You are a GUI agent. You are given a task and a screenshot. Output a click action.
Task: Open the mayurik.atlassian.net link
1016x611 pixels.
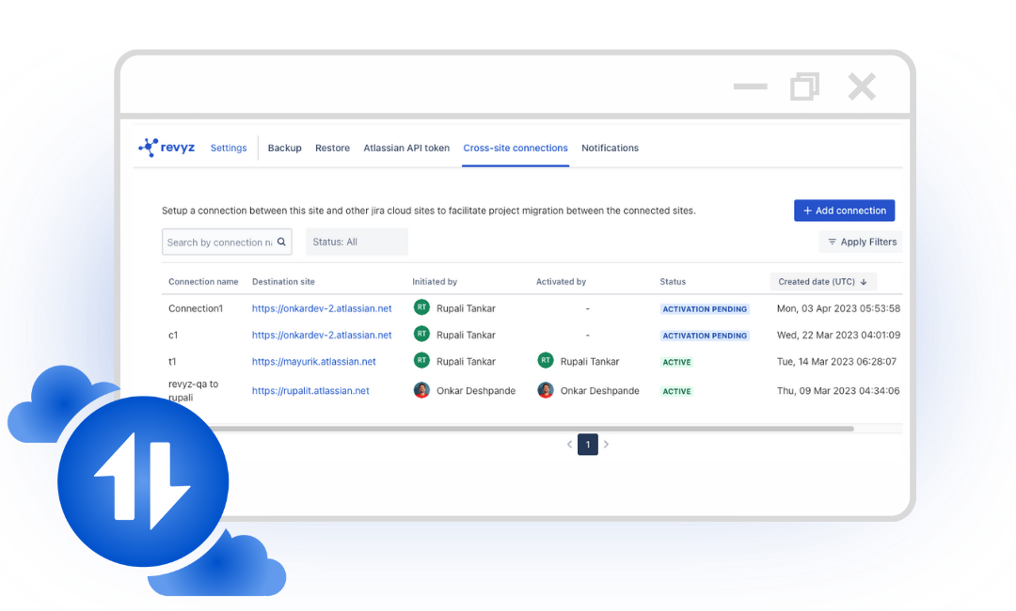tap(313, 361)
